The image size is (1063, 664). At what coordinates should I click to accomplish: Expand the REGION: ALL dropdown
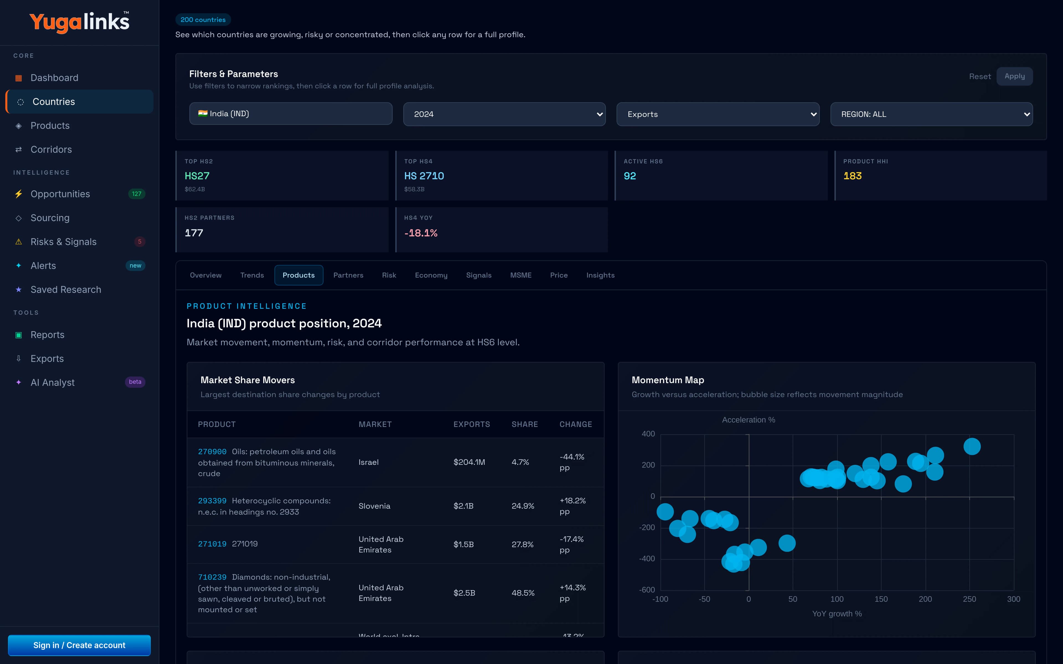point(931,114)
